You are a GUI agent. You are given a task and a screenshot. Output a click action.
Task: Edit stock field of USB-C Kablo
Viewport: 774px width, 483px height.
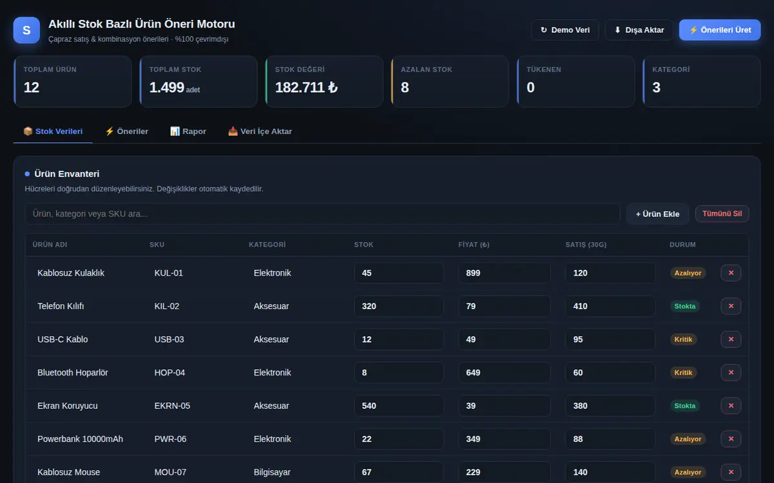pos(399,339)
